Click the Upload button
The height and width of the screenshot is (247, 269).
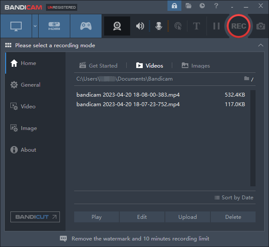pyautogui.click(x=188, y=217)
